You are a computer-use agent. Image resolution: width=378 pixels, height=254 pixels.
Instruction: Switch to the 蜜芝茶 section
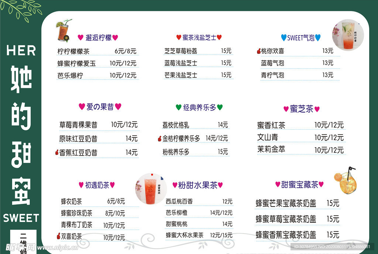point(301,109)
